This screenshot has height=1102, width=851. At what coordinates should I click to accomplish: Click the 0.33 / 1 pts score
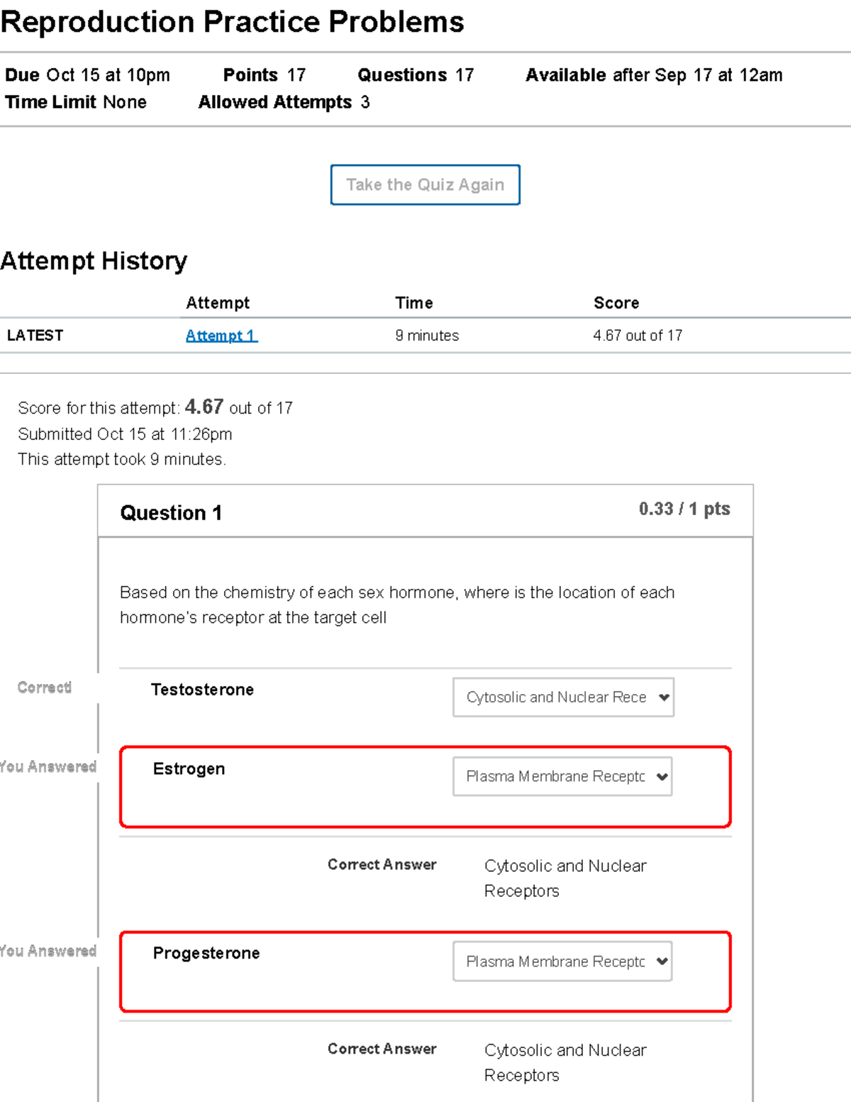[684, 509]
